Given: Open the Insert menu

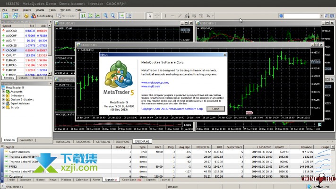Looking at the screenshot, I should (27, 10).
